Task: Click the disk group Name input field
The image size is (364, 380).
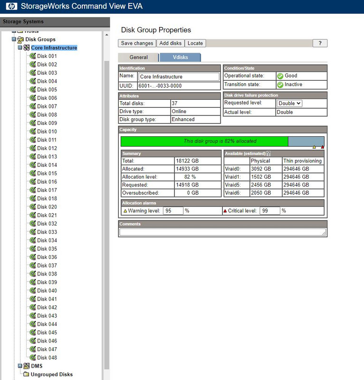Action: pos(179,77)
